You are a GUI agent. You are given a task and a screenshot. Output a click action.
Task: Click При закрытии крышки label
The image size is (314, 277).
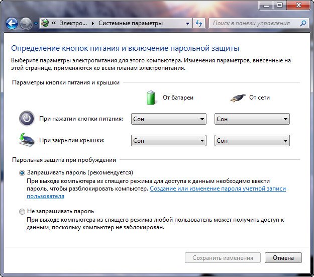(72, 140)
